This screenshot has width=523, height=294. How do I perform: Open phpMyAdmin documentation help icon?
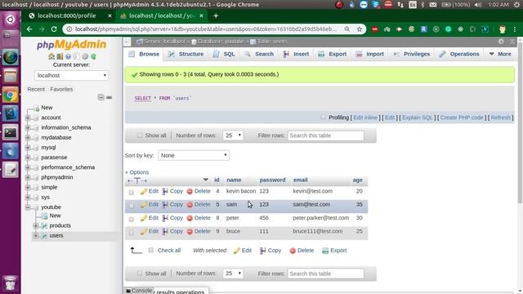[68, 56]
